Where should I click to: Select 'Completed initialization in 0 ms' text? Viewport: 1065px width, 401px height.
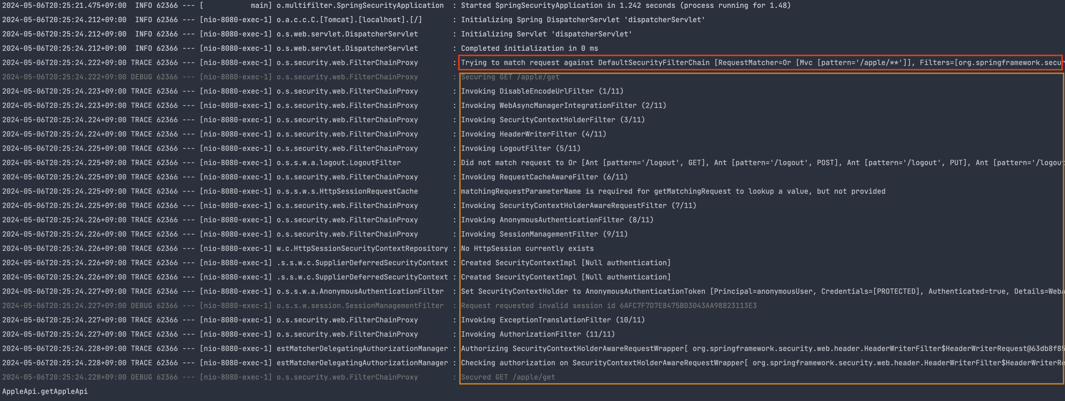pos(529,48)
